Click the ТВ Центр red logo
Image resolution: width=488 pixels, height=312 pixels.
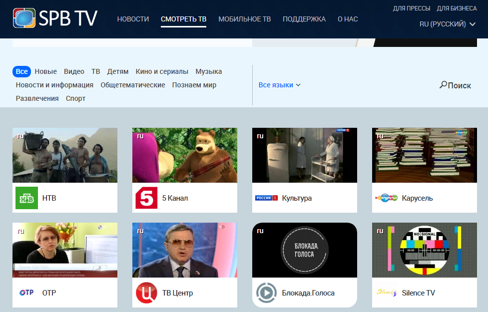(x=146, y=293)
